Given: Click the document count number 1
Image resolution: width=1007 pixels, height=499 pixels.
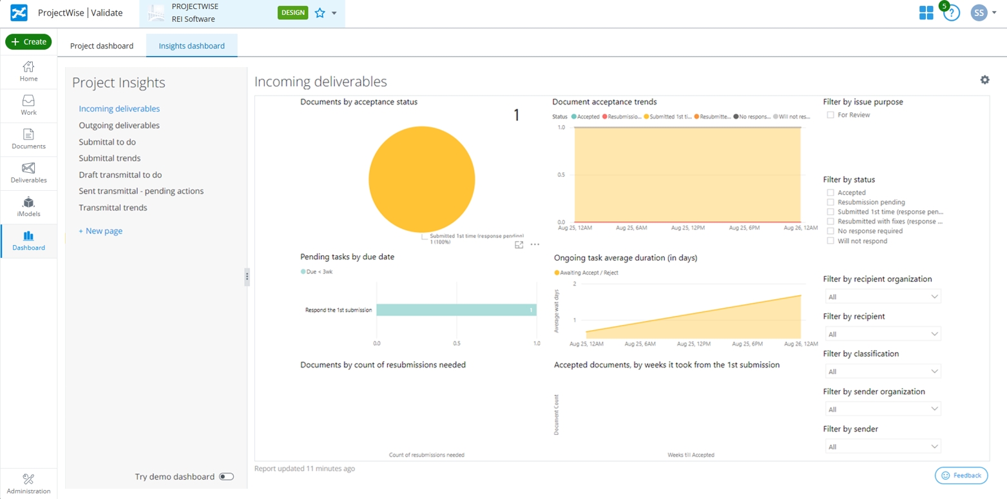Looking at the screenshot, I should coord(516,115).
